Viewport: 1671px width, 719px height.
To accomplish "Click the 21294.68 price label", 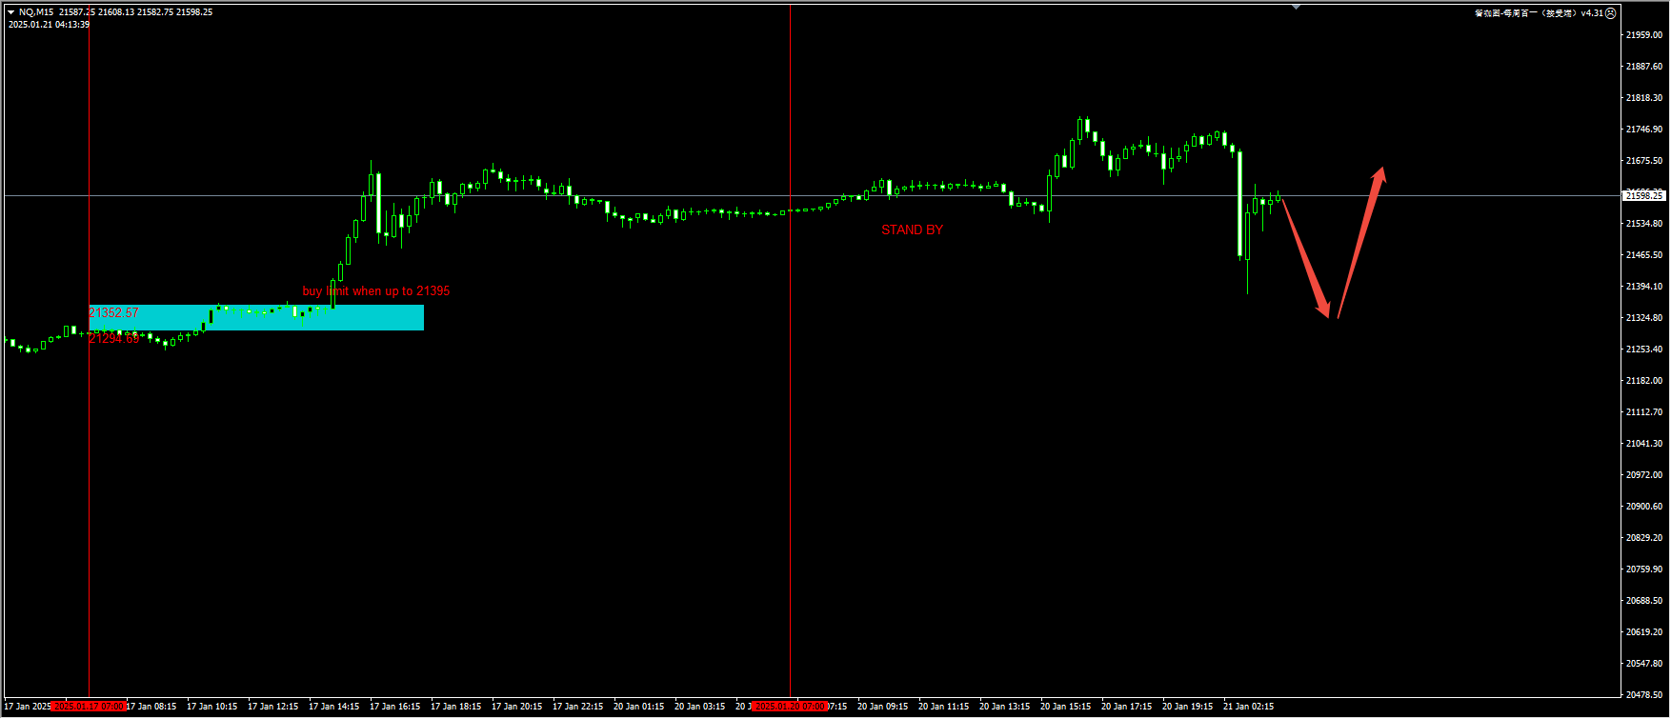I will pos(113,338).
